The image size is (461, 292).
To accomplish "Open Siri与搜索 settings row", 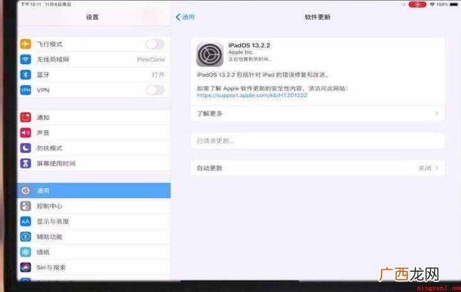I will 94,267.
